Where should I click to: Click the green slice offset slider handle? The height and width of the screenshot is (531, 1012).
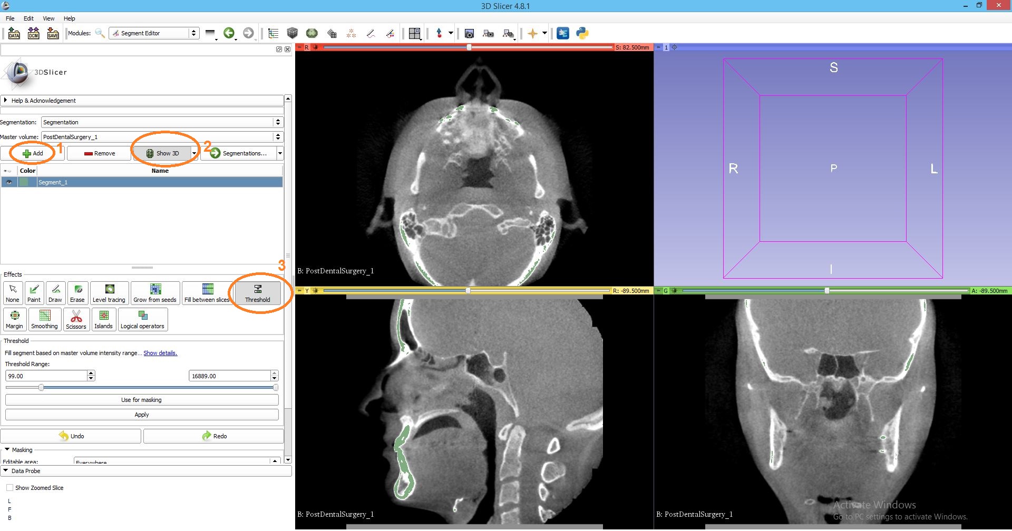click(827, 291)
